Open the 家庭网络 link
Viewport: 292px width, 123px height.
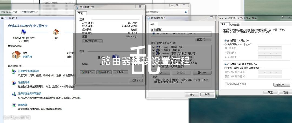click(27, 57)
